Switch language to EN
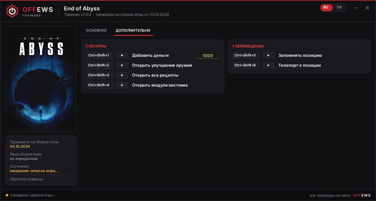Viewport: 376px width, 201px height. click(x=339, y=7)
